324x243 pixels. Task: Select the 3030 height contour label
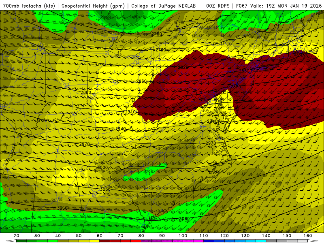105,189
